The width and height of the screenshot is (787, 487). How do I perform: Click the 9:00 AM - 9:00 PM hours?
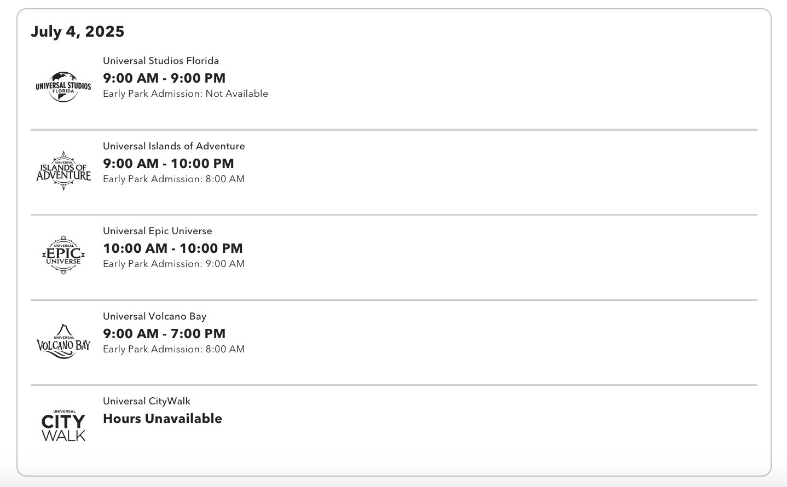click(x=164, y=78)
